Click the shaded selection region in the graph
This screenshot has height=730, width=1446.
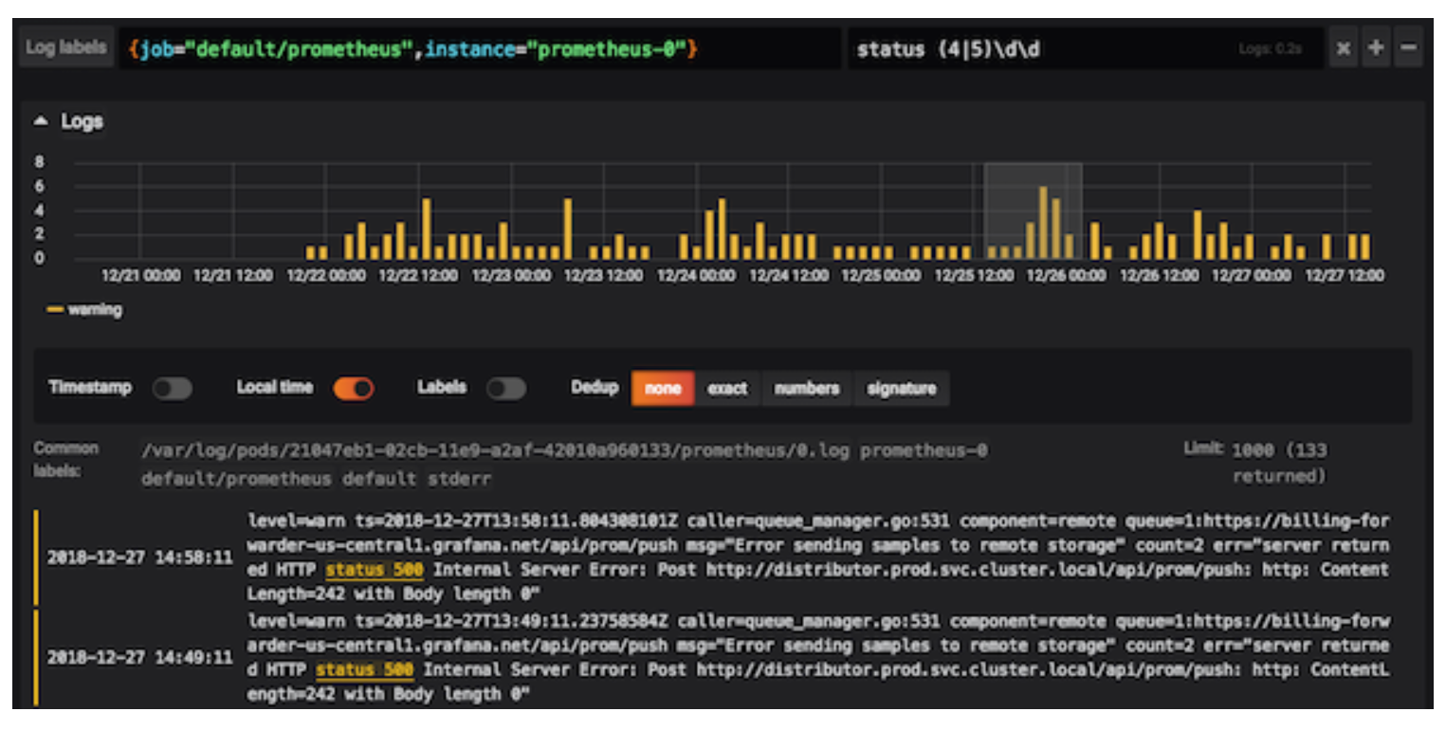pos(1033,210)
